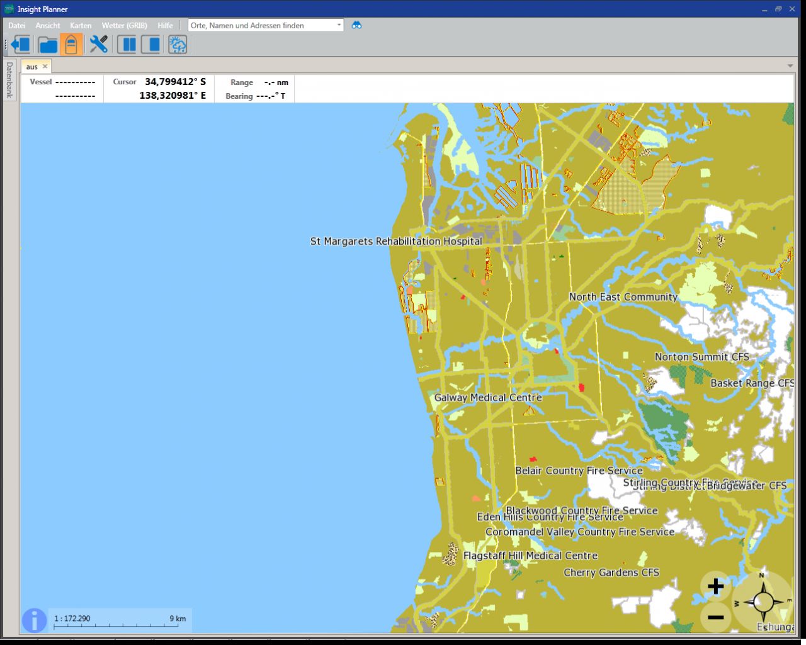Open the Wetter (GRIB) menu
The width and height of the screenshot is (806, 645).
[x=124, y=26]
